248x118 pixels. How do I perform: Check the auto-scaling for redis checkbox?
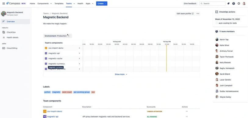tap(217, 23)
